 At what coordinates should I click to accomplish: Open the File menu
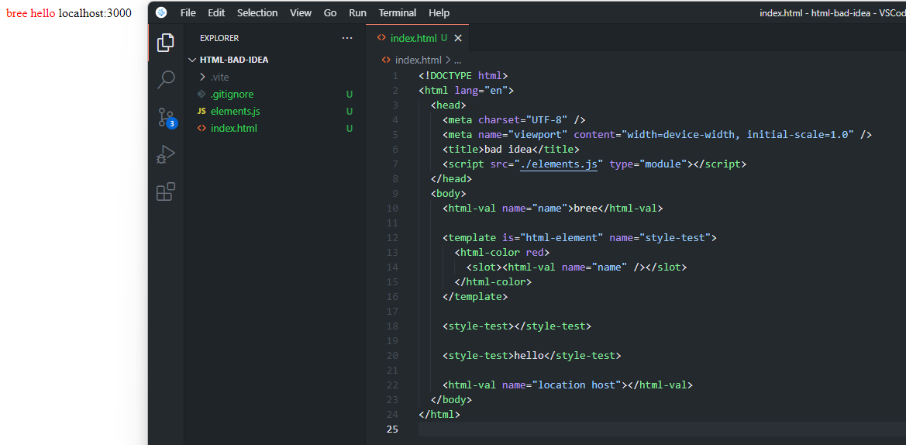188,12
